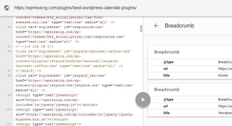Click line number 96 in code gutter

pos(9,51)
